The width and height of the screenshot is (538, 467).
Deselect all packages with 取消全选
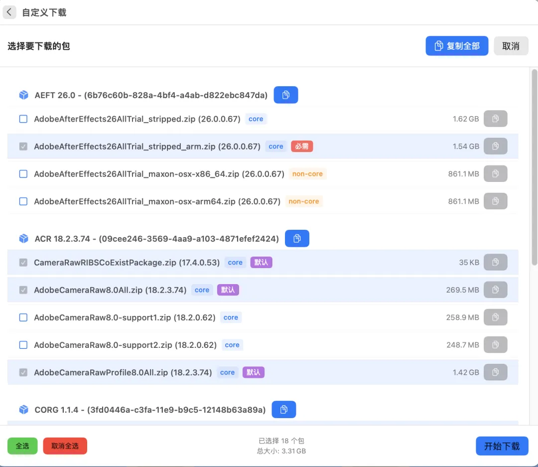(65, 446)
